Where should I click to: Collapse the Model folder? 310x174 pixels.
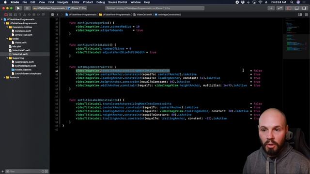pyautogui.click(x=7, y=39)
